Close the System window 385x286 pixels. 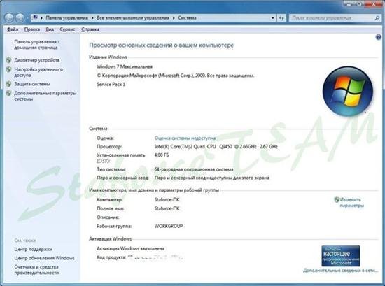click(374, 3)
